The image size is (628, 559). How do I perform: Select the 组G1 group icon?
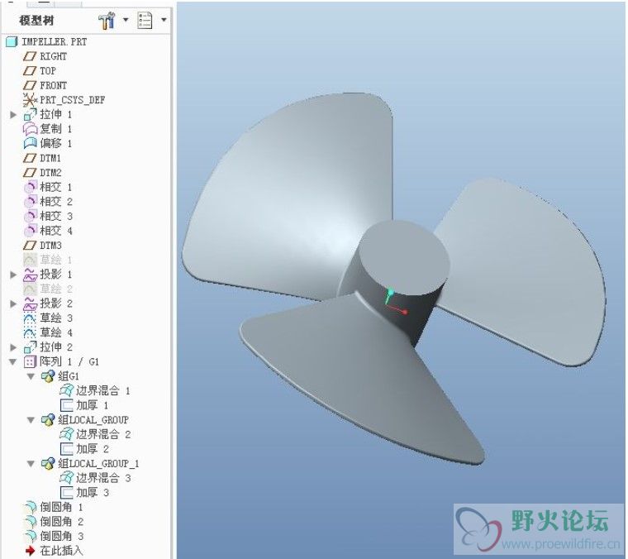[x=48, y=376]
